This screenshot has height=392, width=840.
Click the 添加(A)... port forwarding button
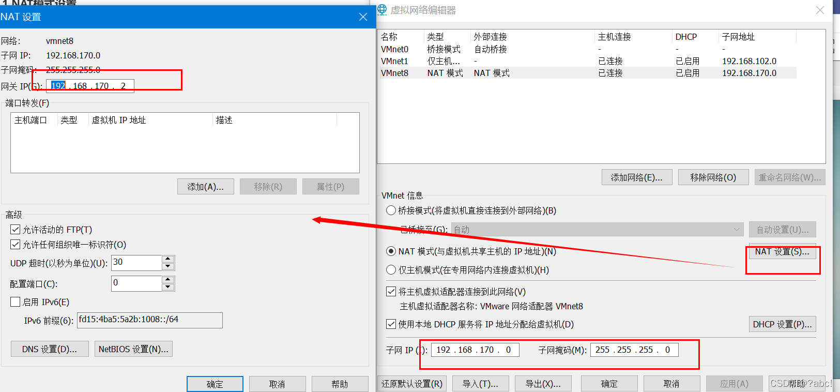click(206, 187)
